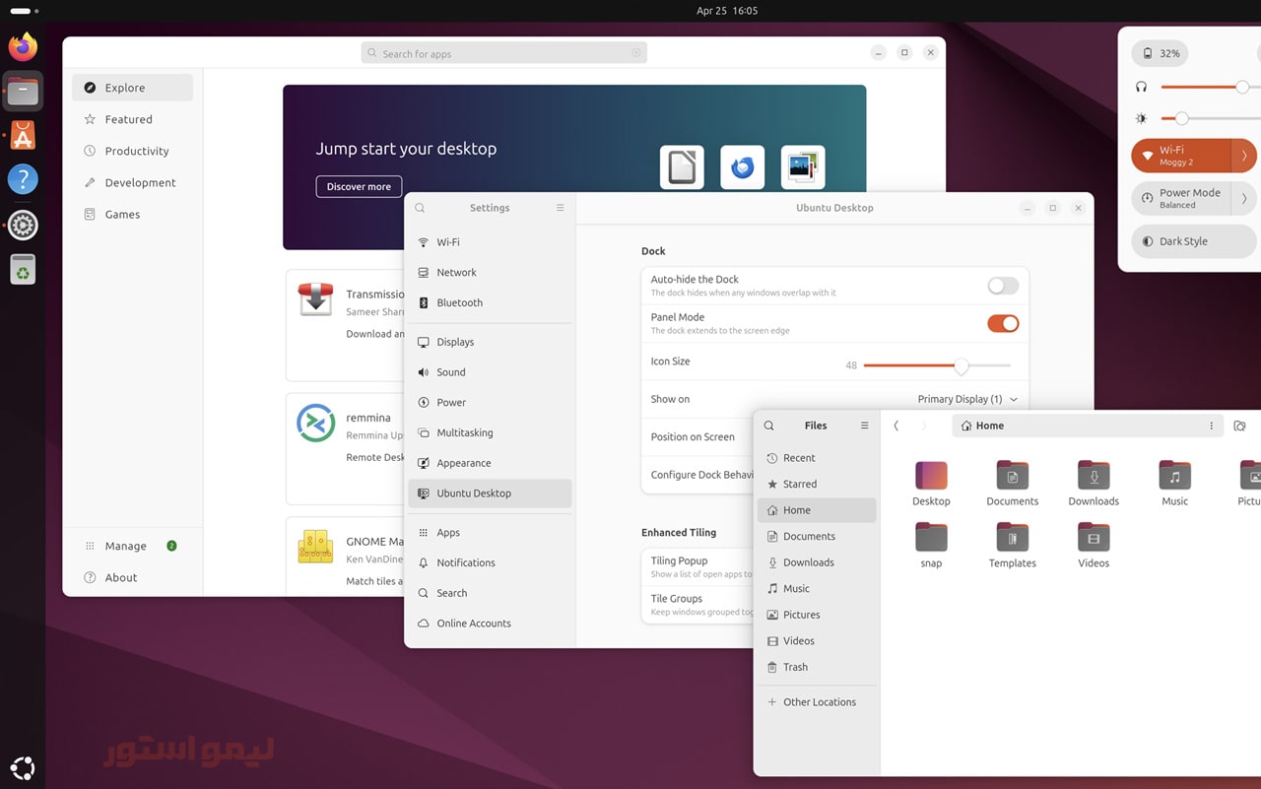
Task: Click the Ubuntu logo Show Apps button
Action: (x=23, y=767)
